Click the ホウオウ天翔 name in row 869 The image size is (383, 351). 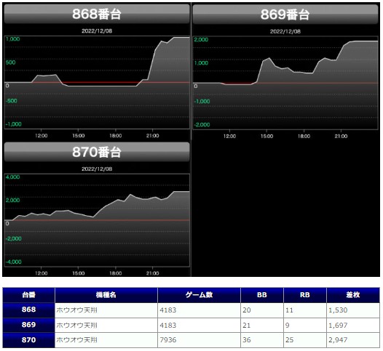(x=76, y=325)
